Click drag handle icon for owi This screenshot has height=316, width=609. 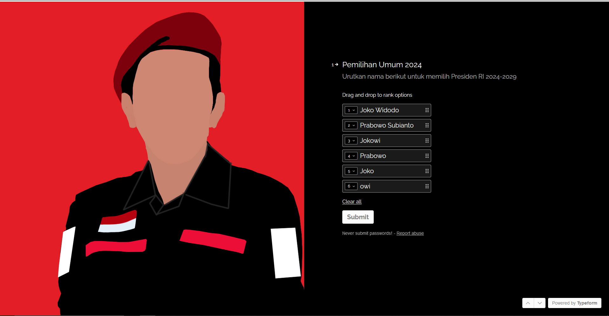427,186
